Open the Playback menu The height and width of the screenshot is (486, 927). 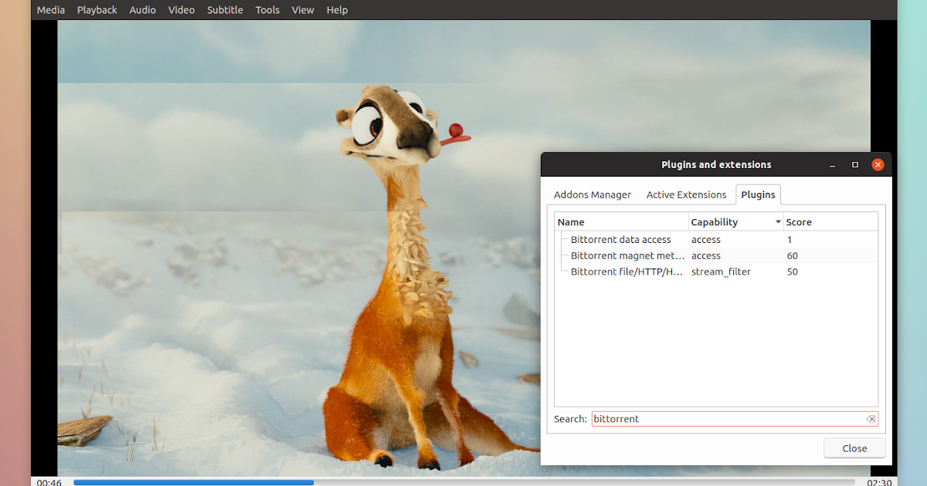(97, 10)
